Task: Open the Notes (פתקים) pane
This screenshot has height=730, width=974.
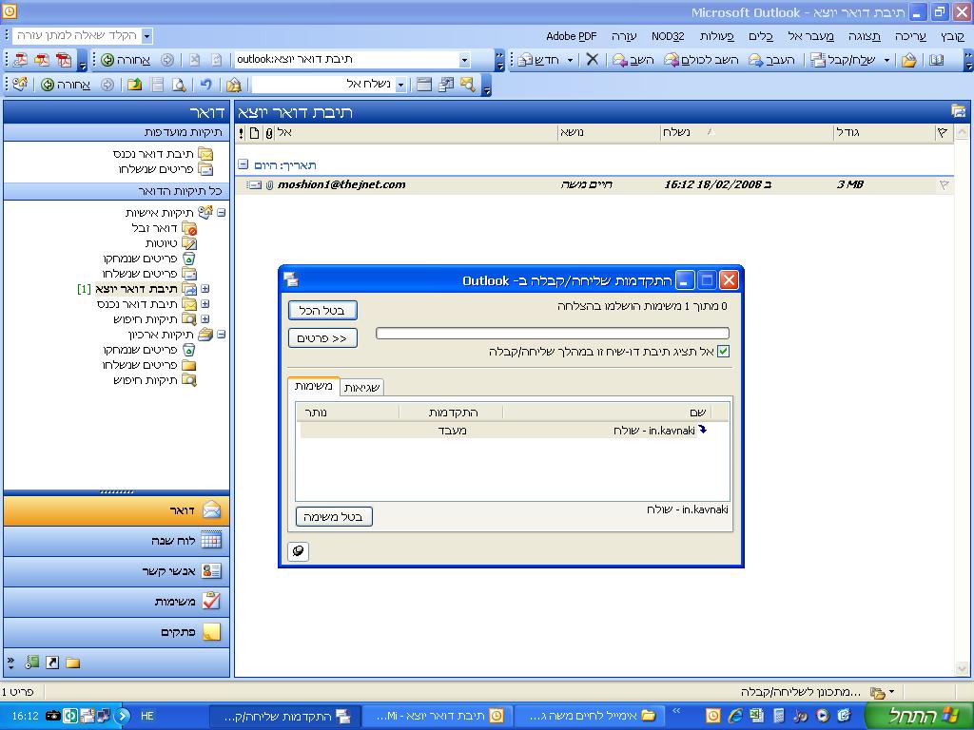Action: (116, 632)
